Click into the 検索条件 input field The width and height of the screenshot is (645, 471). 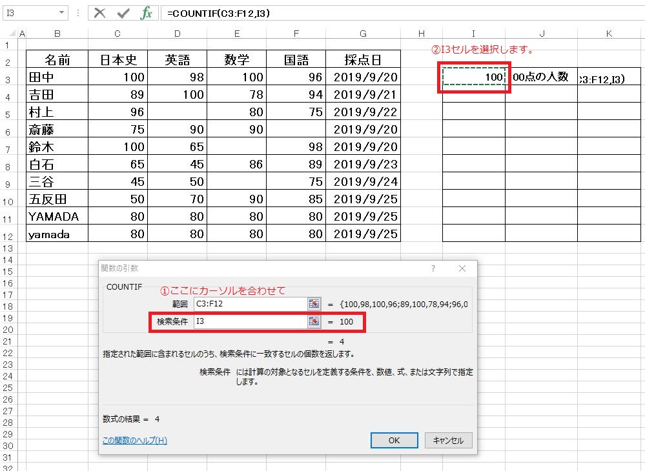point(249,321)
